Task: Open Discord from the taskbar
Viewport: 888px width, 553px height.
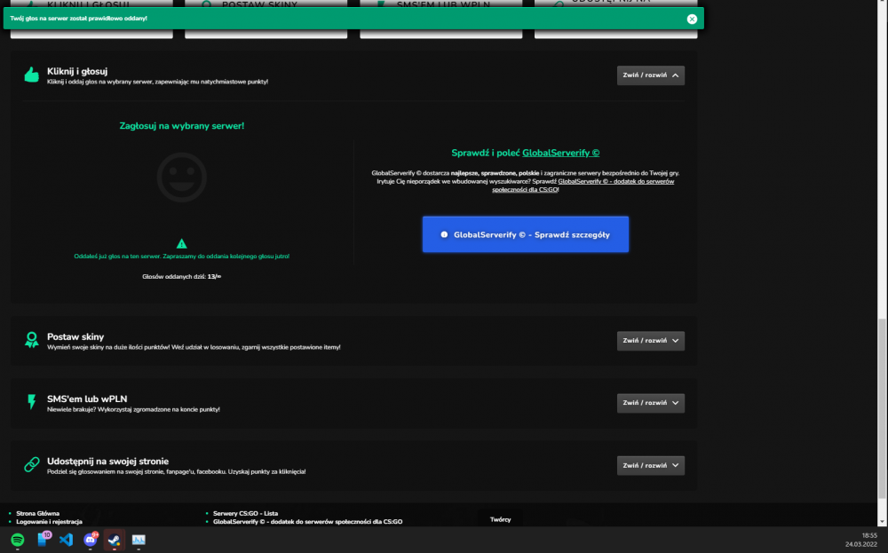Action: pos(91,540)
